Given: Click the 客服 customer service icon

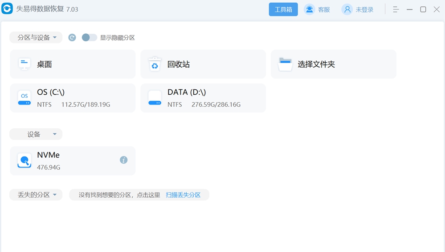Looking at the screenshot, I should pyautogui.click(x=309, y=9).
